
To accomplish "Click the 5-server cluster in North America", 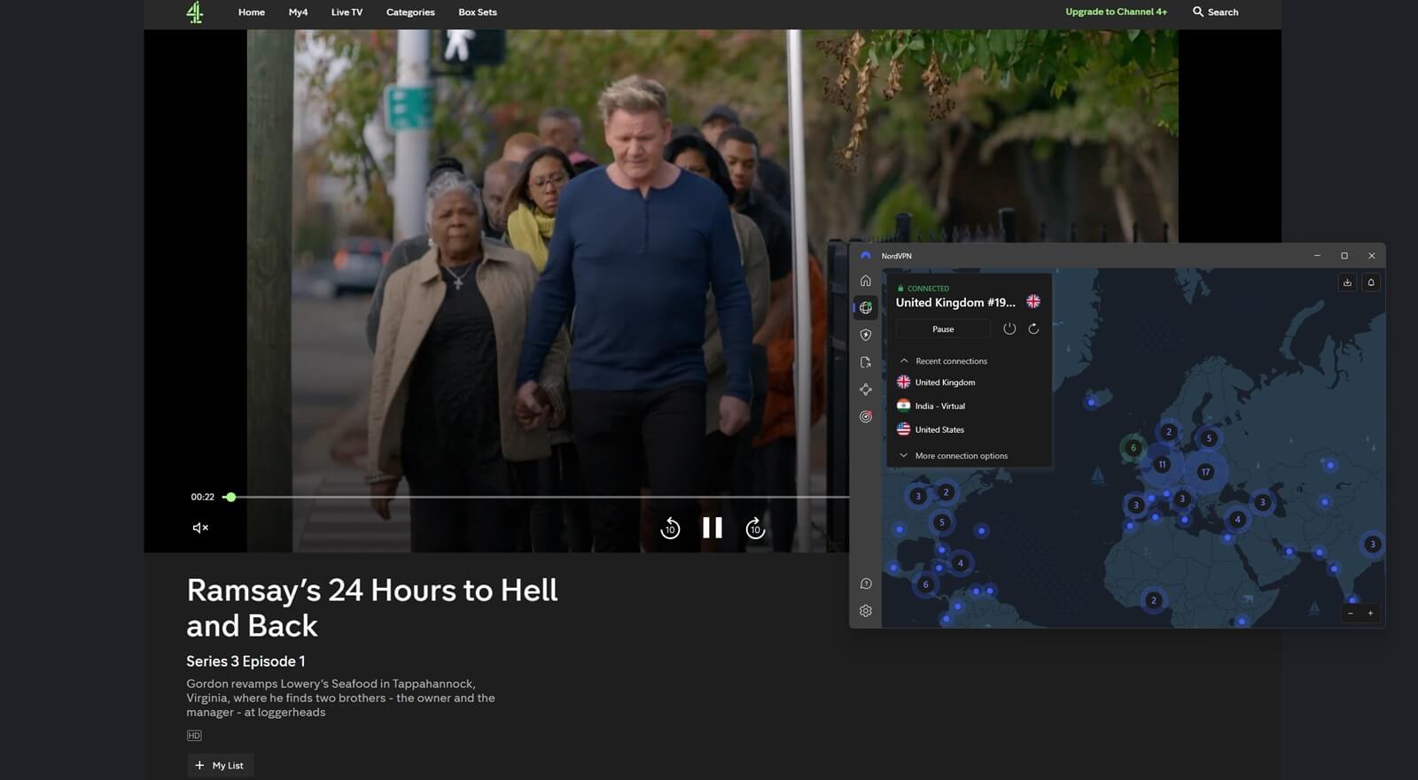I will coord(942,522).
